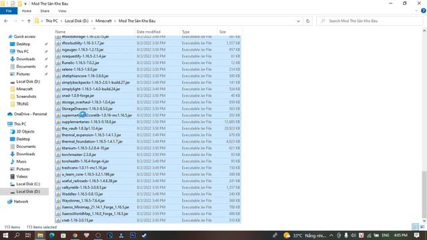Refresh the current folder view
427x240 pixels.
tap(308, 21)
